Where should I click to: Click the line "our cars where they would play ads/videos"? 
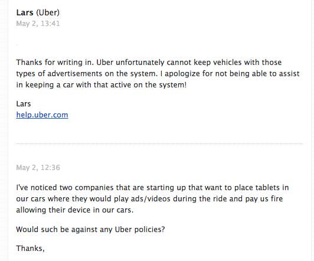coord(149,199)
